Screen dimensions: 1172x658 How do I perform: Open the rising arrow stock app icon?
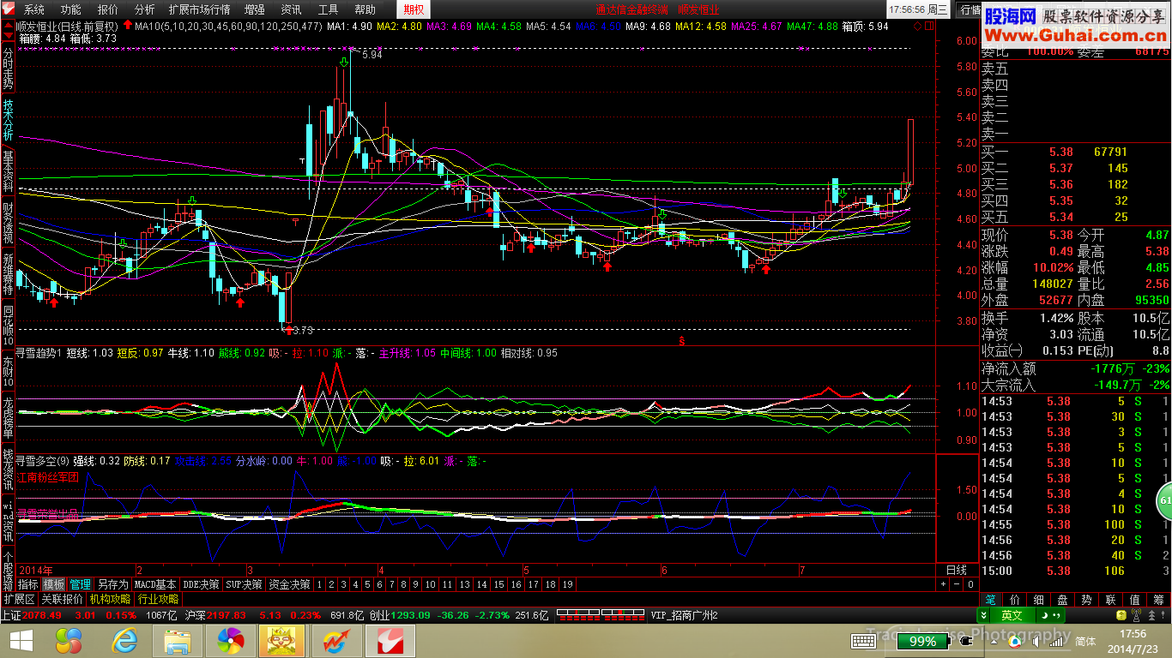point(335,641)
